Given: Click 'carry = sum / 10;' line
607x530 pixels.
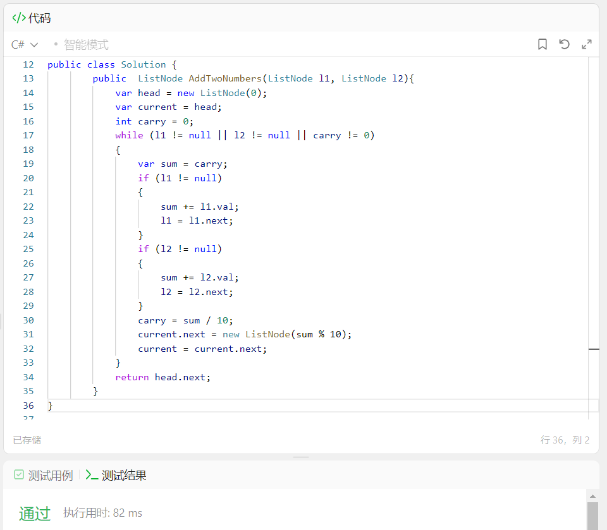Looking at the screenshot, I should point(185,321).
